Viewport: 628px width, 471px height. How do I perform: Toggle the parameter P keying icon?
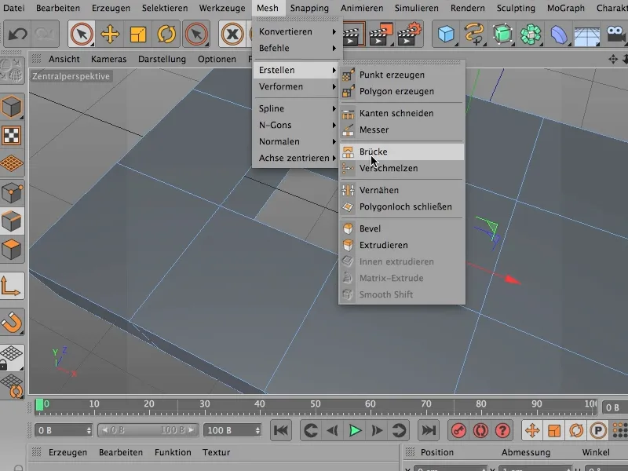pyautogui.click(x=598, y=430)
